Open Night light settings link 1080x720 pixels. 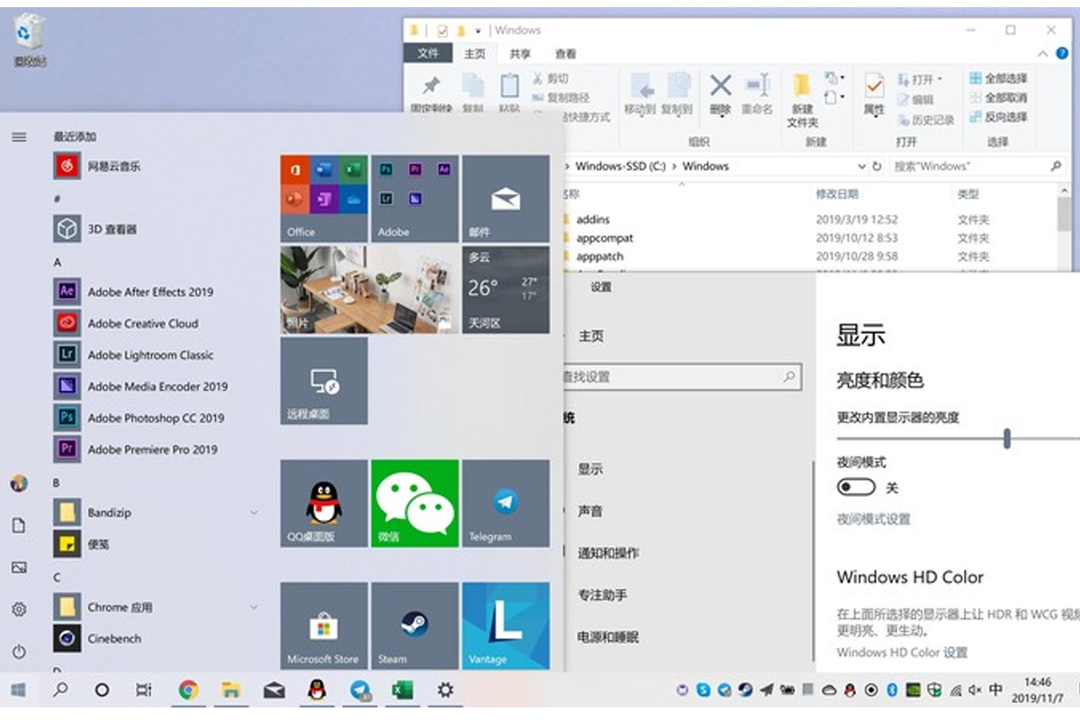pos(874,519)
